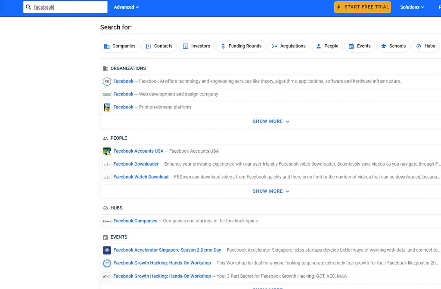Click FB logo of Facebook AI result
The image size is (441, 289).
(x=107, y=81)
